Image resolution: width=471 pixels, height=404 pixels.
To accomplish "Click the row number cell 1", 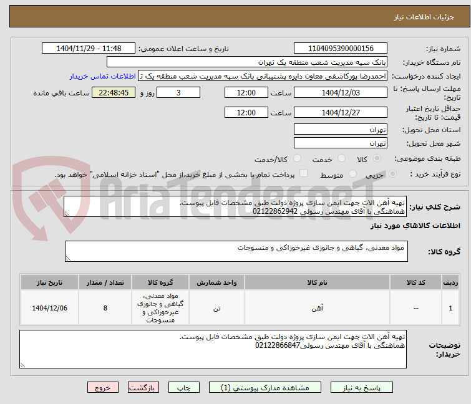I will tap(450, 308).
